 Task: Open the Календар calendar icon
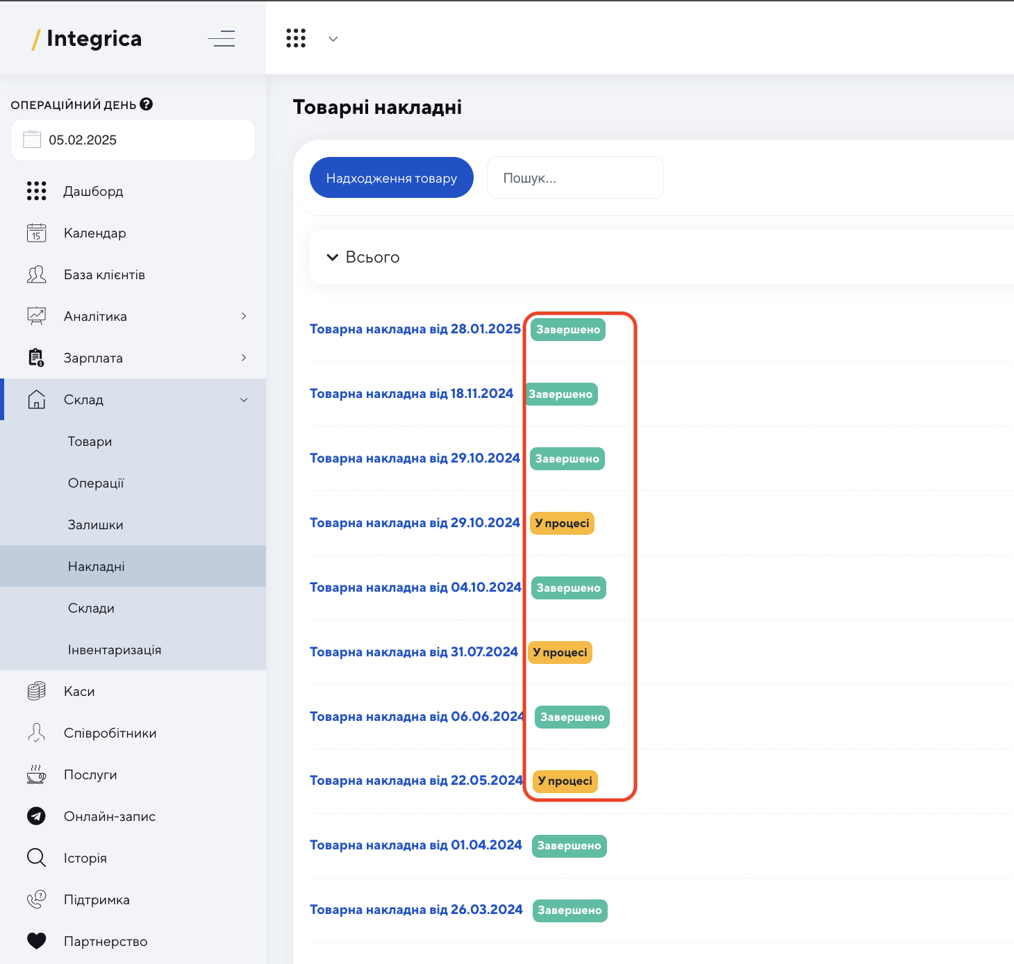pyautogui.click(x=36, y=233)
